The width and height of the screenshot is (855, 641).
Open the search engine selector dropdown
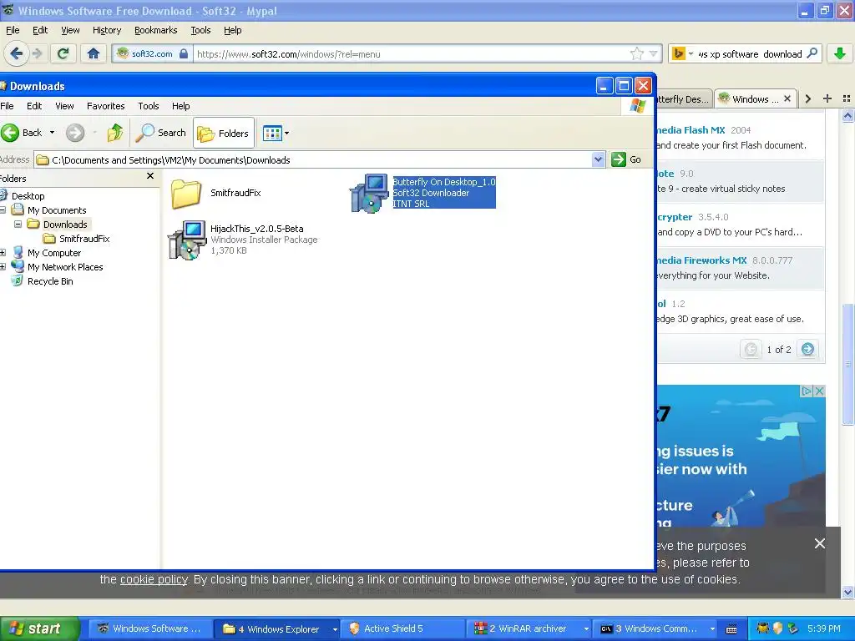tap(691, 53)
